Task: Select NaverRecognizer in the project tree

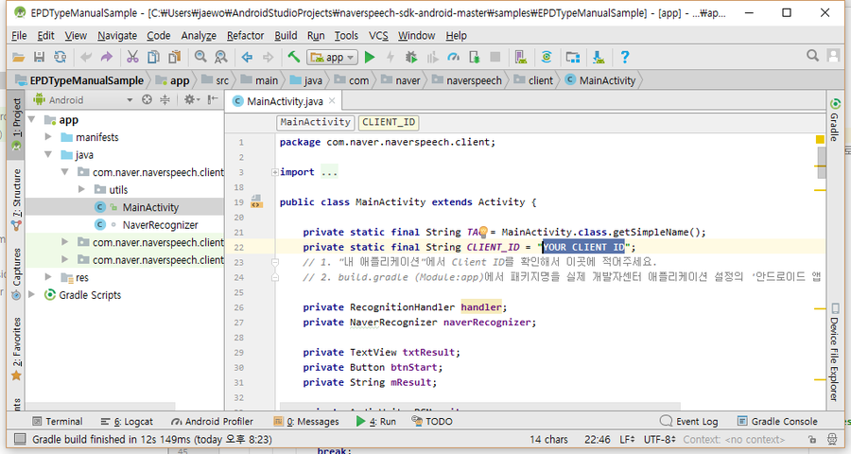Action: click(x=160, y=225)
